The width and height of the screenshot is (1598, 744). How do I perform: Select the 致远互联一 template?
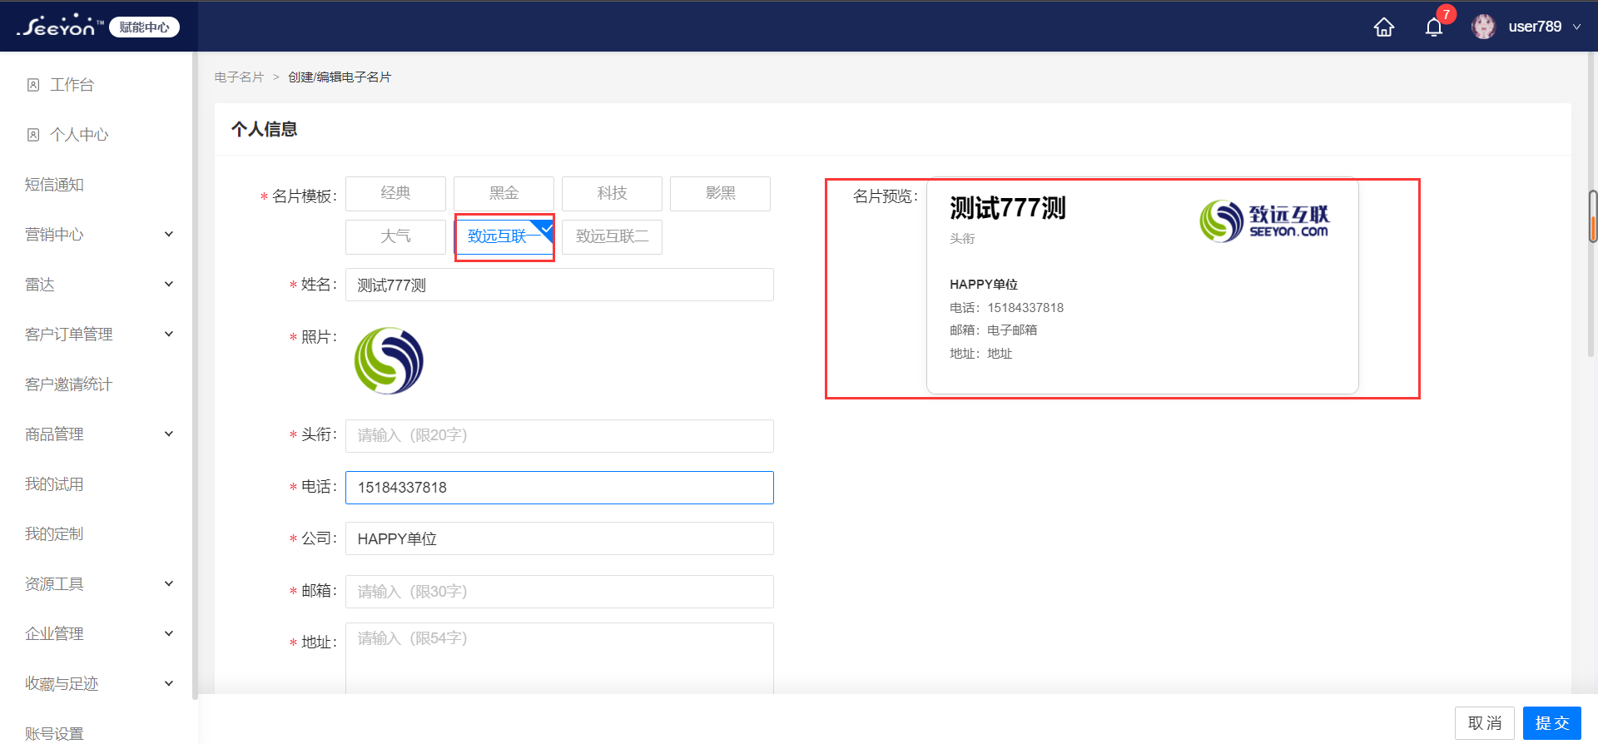[x=504, y=236]
